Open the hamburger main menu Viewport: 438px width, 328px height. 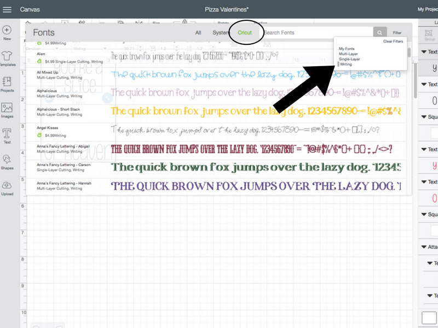(7, 9)
